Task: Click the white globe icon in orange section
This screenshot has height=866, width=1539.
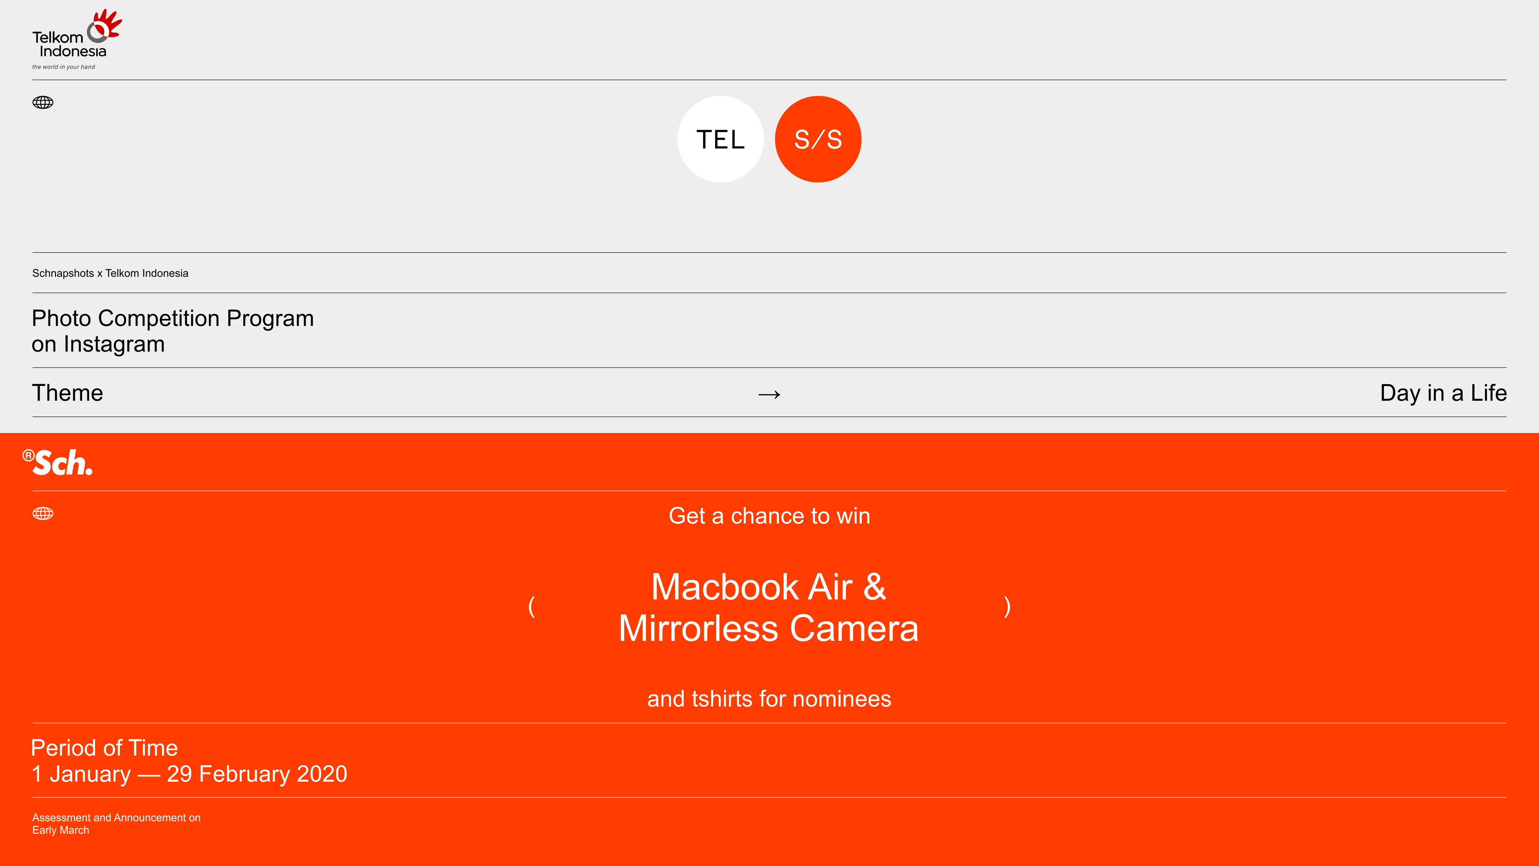Action: [43, 513]
